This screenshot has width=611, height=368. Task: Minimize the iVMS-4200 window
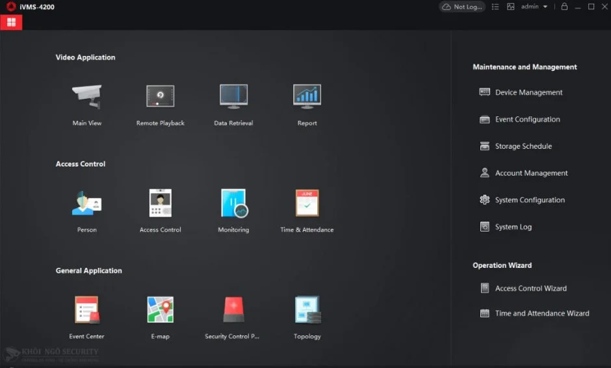[x=578, y=7]
